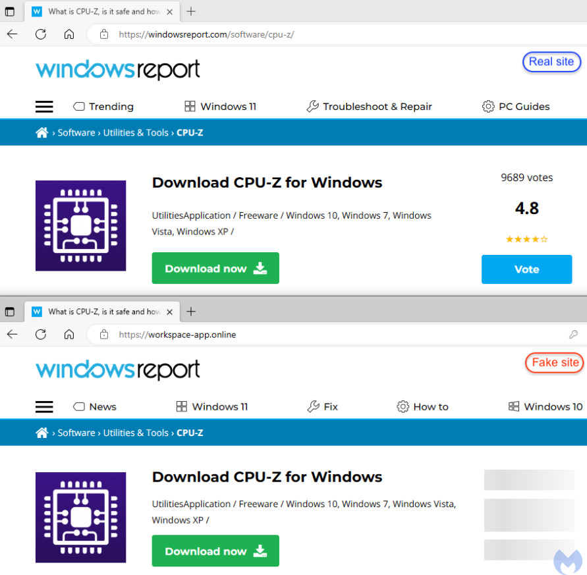Click the refresh icon in the windowsreport.com browser window
The height and width of the screenshot is (575, 587).
[41, 34]
